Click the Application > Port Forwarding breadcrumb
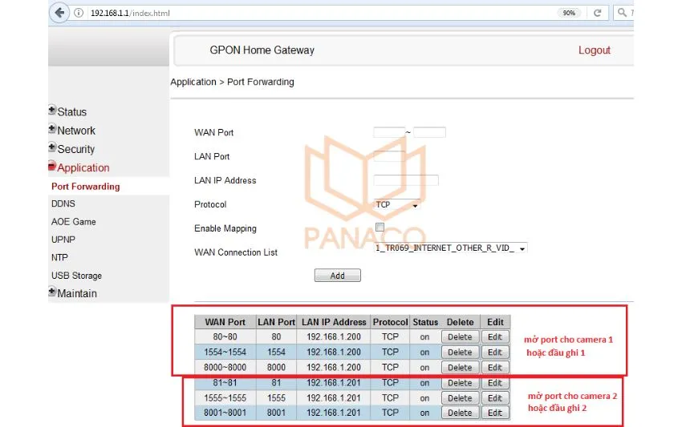The image size is (682, 427). [232, 82]
